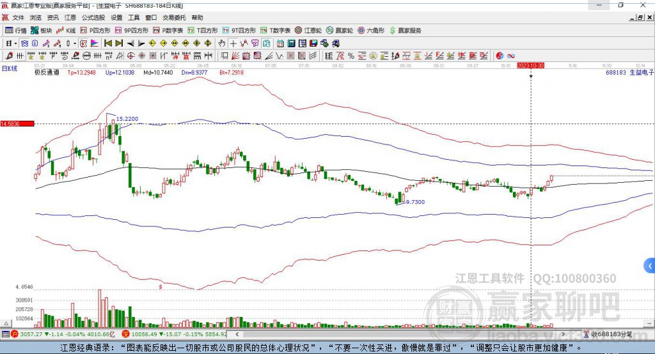Click the Tp=13.2948 value
This screenshot has width=655, height=354.
pos(81,73)
